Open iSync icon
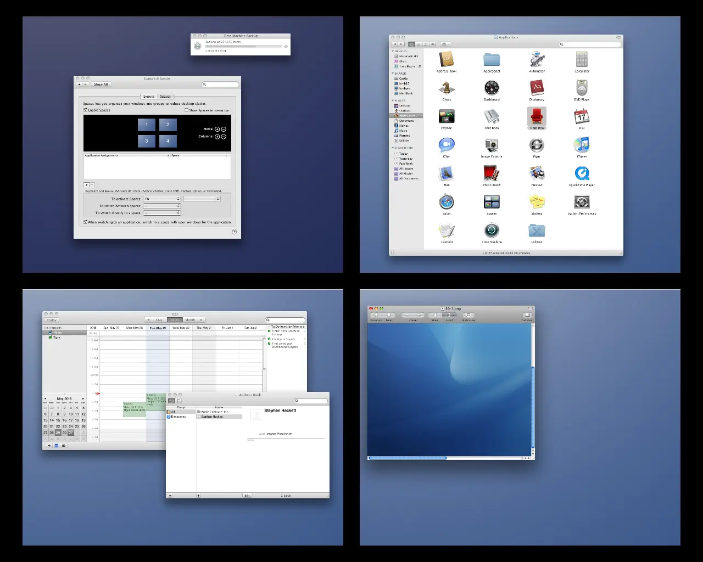Image resolution: width=703 pixels, height=562 pixels. click(537, 145)
